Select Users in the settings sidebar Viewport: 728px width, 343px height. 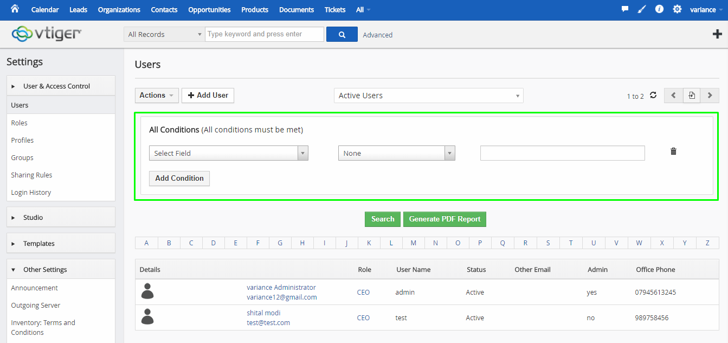pos(61,105)
